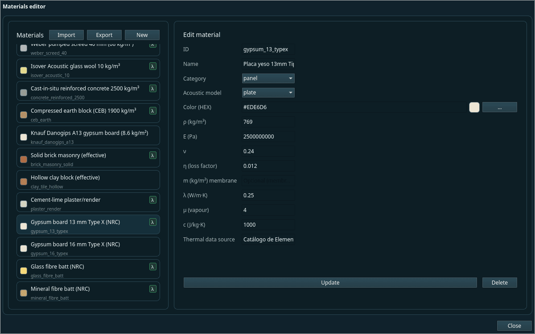The height and width of the screenshot is (334, 535).
Task: Click the Update button
Action: 330,283
